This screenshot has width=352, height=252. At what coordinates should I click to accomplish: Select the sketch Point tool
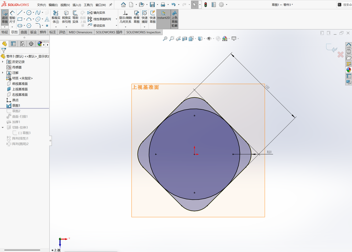tap(47, 25)
